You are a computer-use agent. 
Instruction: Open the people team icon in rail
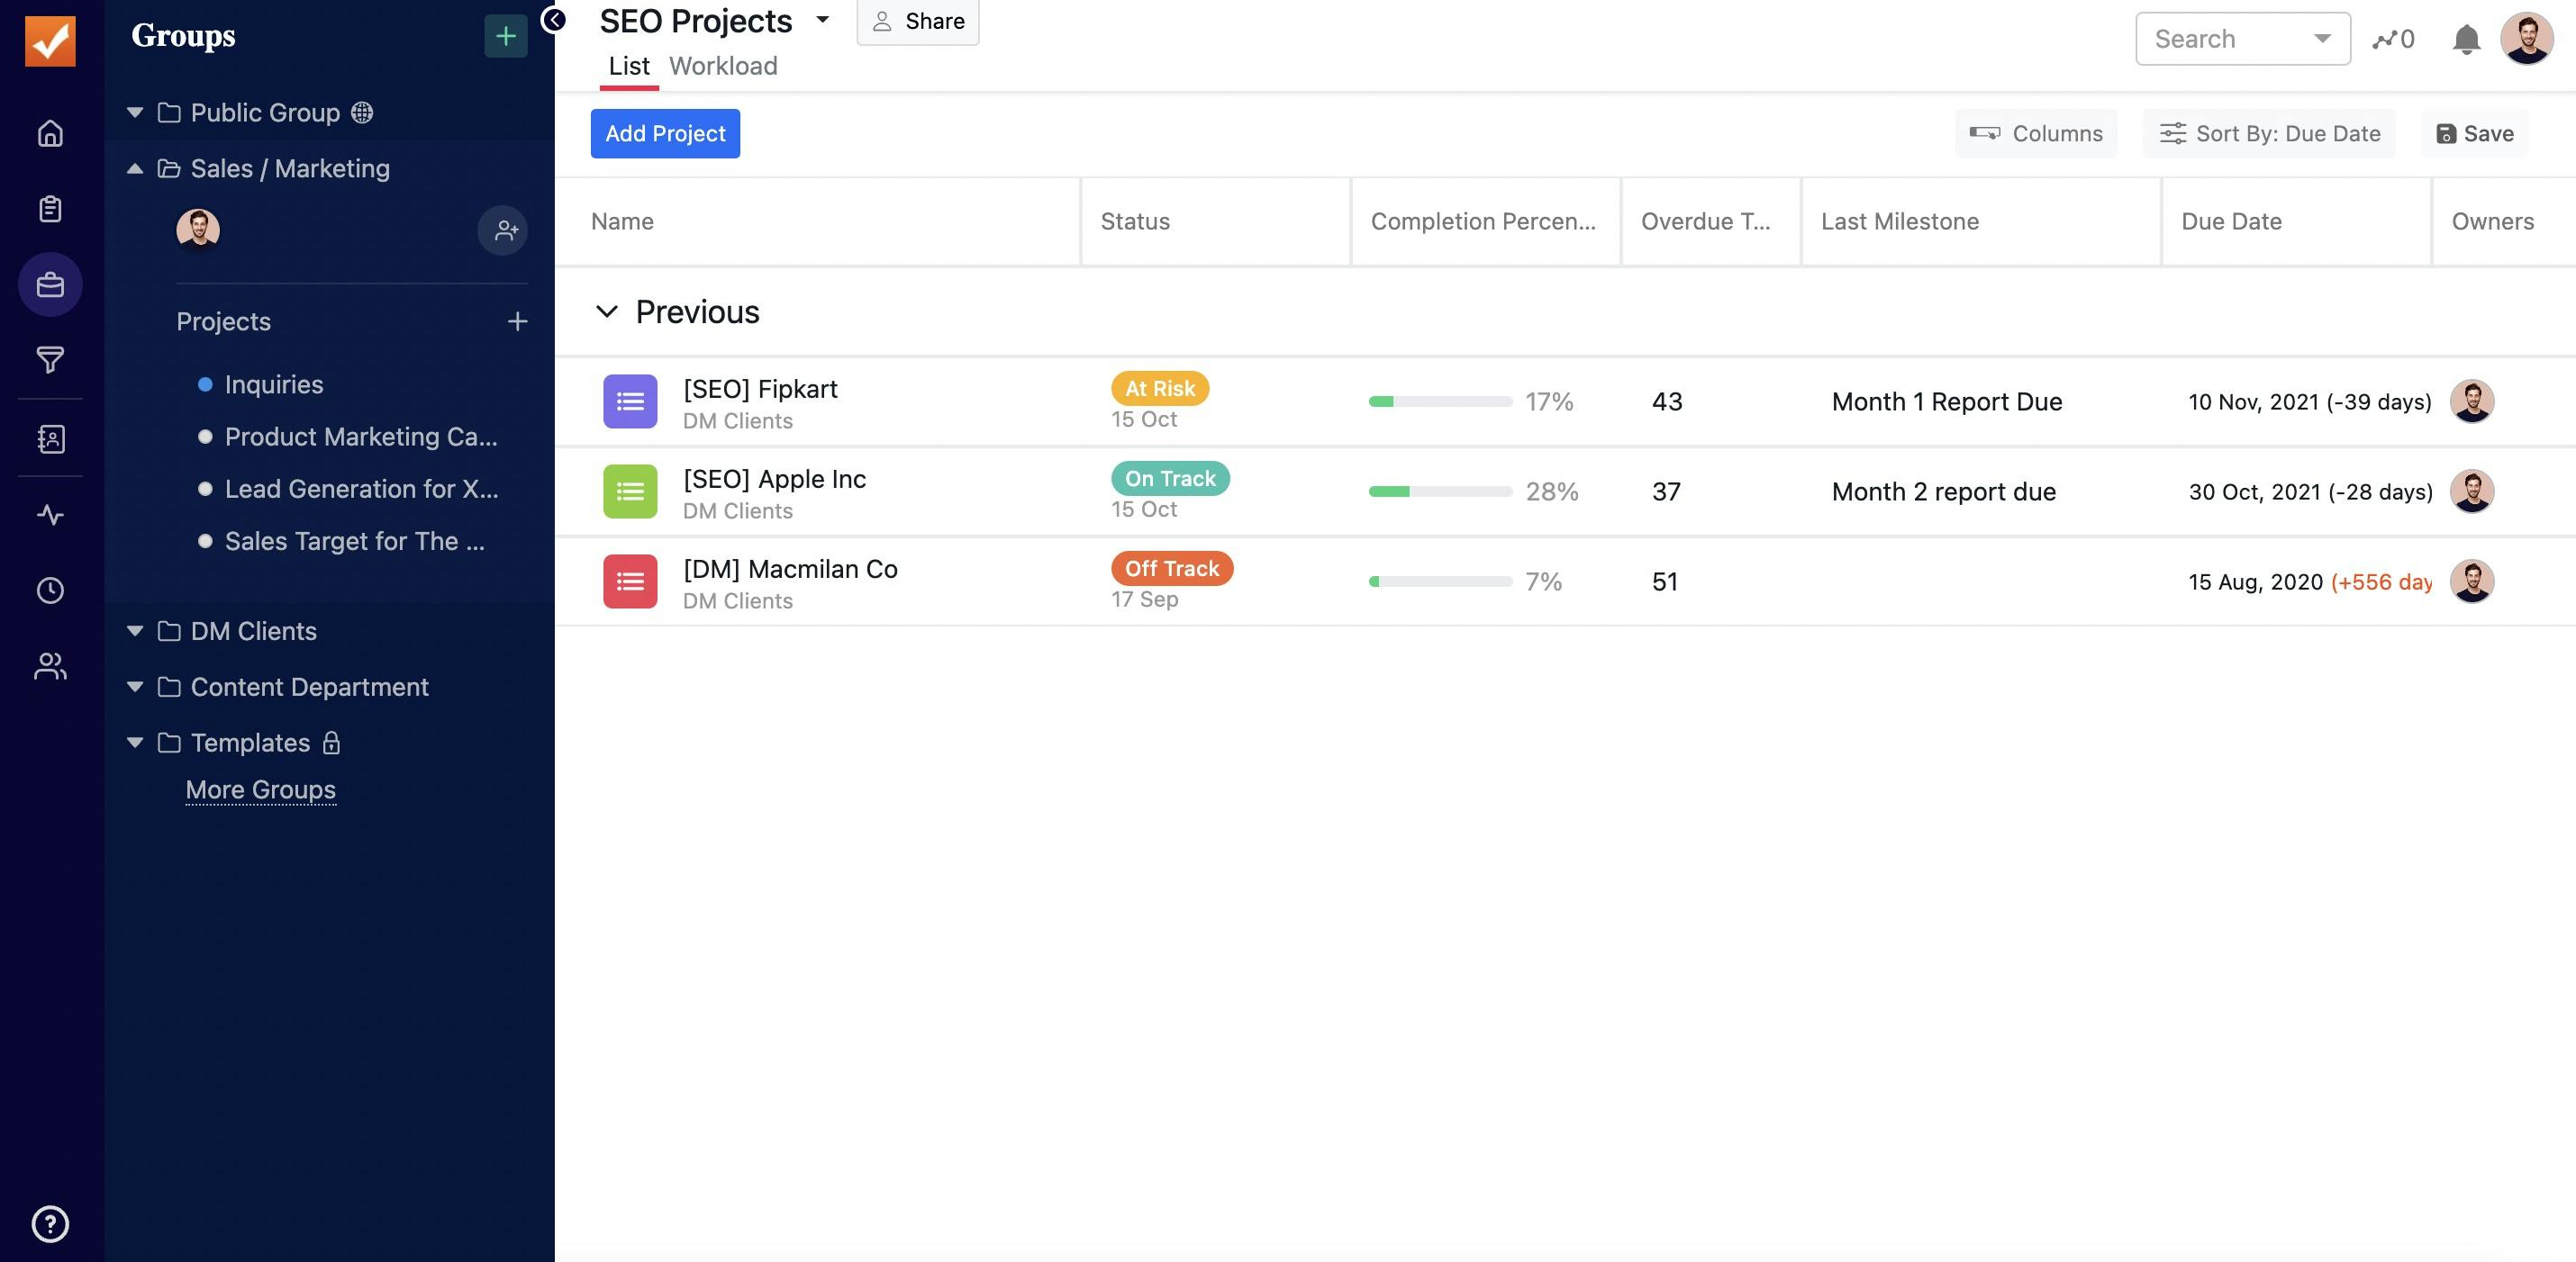pos(50,666)
